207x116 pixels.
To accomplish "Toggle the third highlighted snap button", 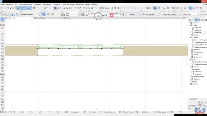I will pos(28,8).
